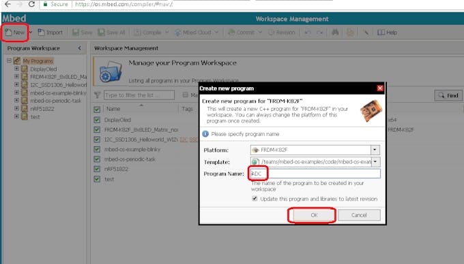Toggle the I2C_SSD1306_Helloworld row checkbox

[97, 139]
